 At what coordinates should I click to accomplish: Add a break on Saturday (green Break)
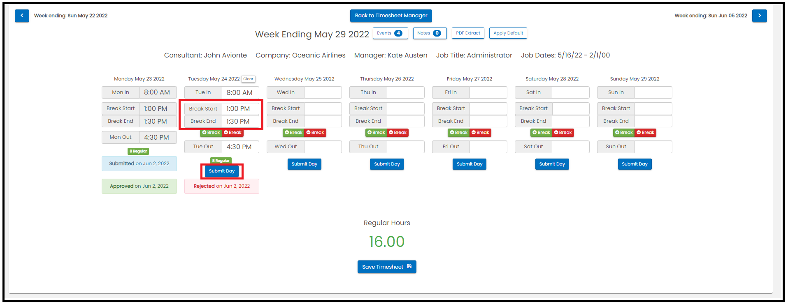(542, 133)
